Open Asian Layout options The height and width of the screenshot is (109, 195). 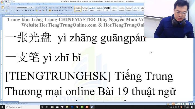tap(65, 7)
